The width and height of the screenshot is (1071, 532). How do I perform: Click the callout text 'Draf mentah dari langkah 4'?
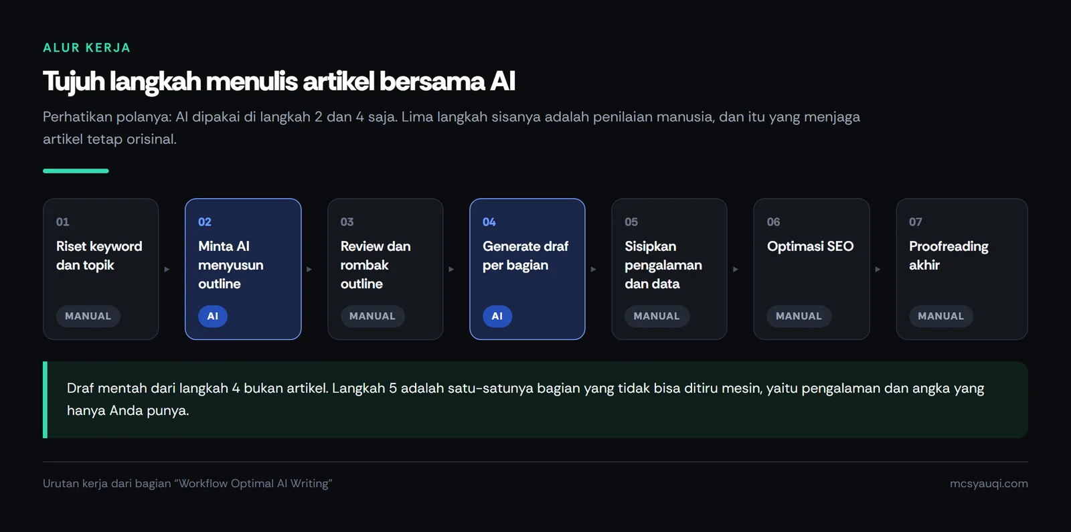click(525, 400)
